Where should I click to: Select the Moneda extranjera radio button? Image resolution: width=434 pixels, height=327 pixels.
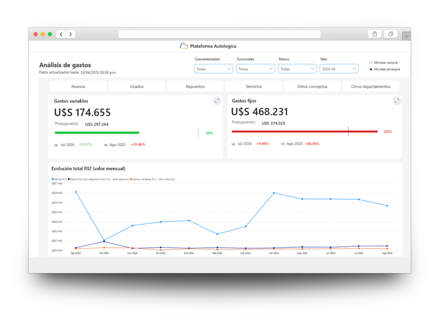[x=371, y=69]
